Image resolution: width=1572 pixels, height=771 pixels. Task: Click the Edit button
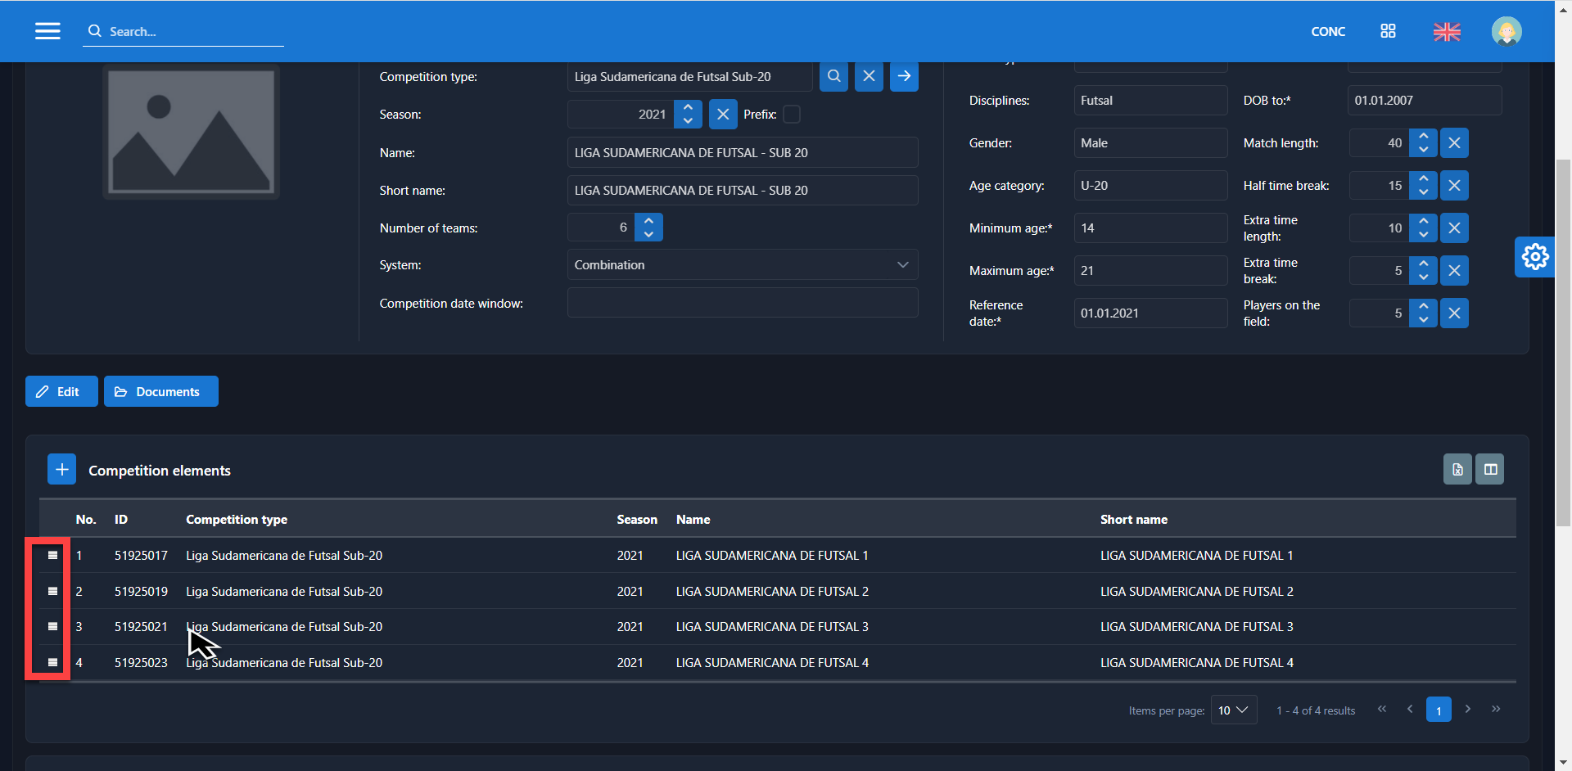click(x=61, y=392)
